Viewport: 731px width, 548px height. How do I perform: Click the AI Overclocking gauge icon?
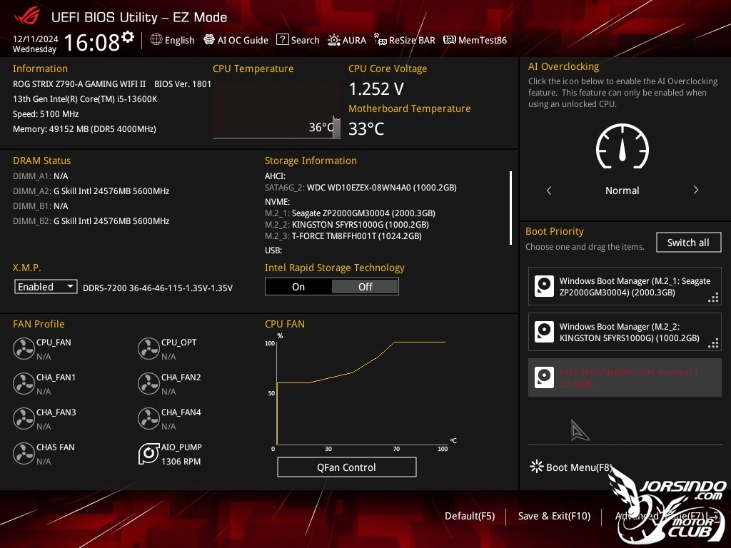point(622,146)
